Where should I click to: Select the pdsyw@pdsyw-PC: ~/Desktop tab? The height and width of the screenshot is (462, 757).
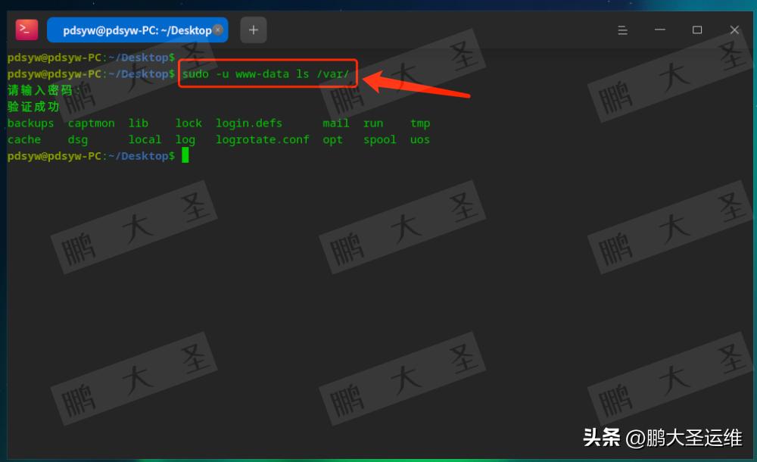click(x=138, y=30)
